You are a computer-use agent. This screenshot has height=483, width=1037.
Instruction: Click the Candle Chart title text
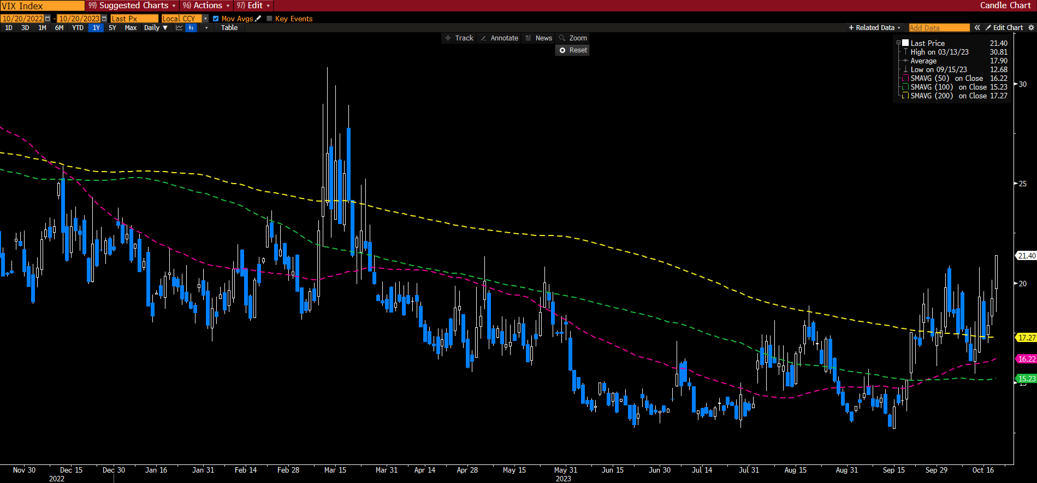click(x=1005, y=5)
